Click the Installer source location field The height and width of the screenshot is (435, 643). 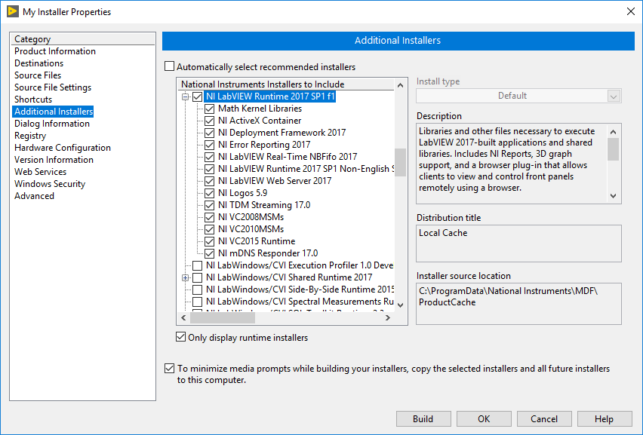pos(518,304)
